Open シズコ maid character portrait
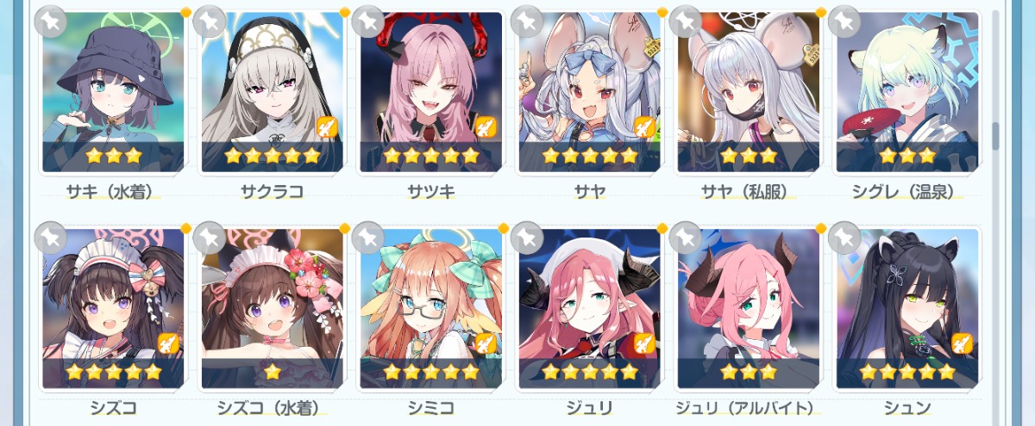The height and width of the screenshot is (426, 1035). [113, 307]
